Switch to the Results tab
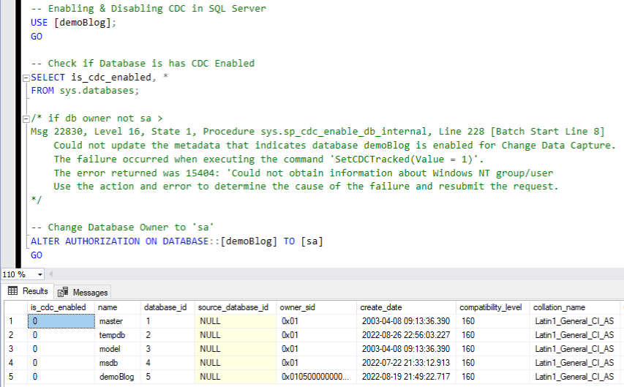This screenshot has height=387, width=624. point(28,291)
